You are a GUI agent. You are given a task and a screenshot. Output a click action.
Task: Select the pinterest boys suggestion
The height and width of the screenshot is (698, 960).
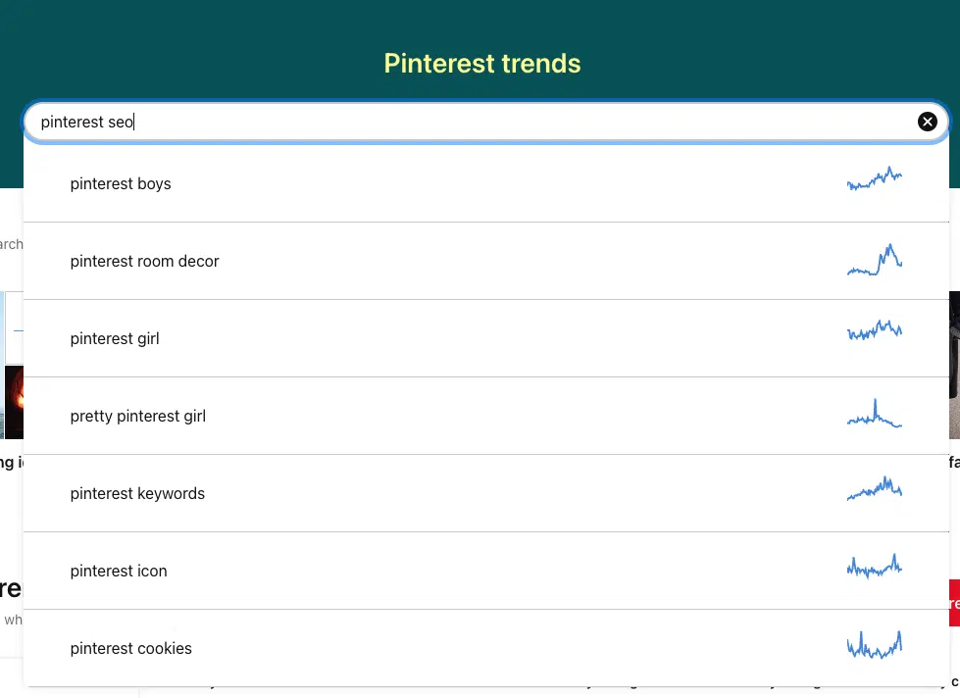[x=486, y=183]
